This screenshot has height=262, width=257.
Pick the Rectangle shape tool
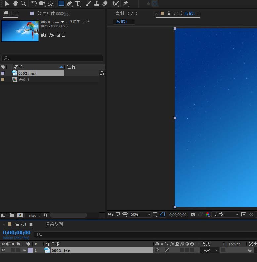(x=61, y=3)
